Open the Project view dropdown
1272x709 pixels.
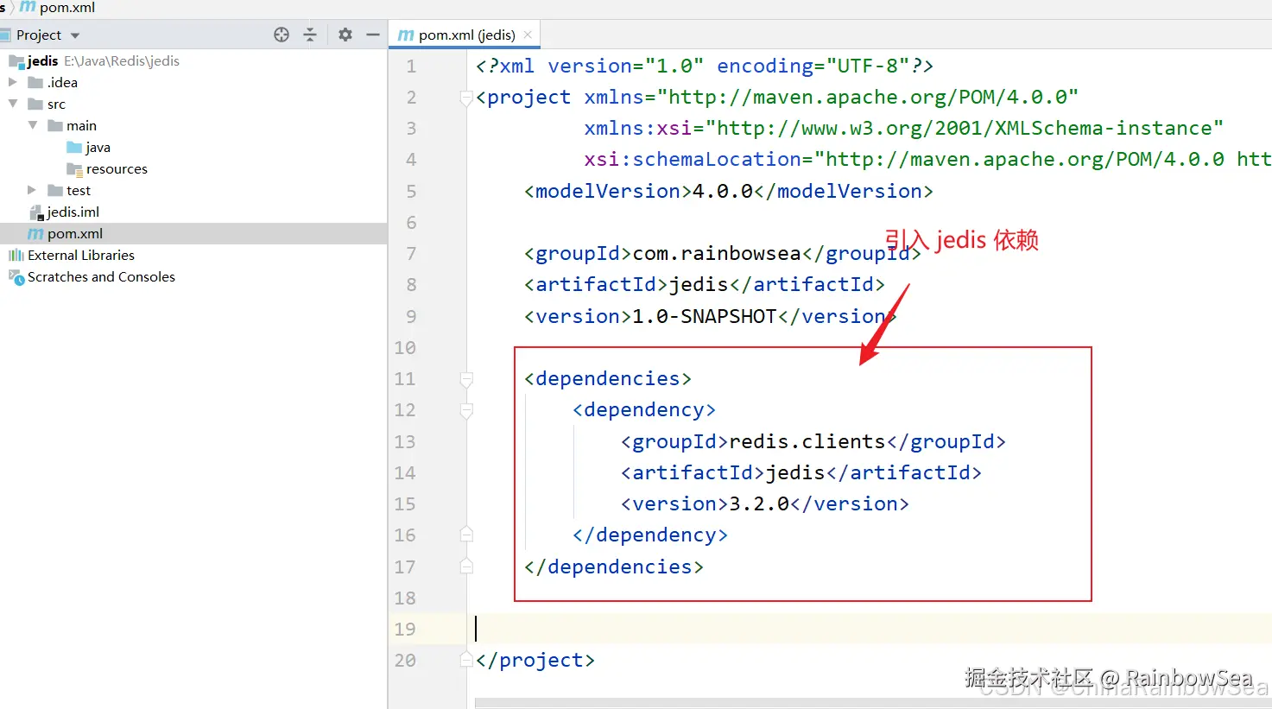tap(75, 35)
